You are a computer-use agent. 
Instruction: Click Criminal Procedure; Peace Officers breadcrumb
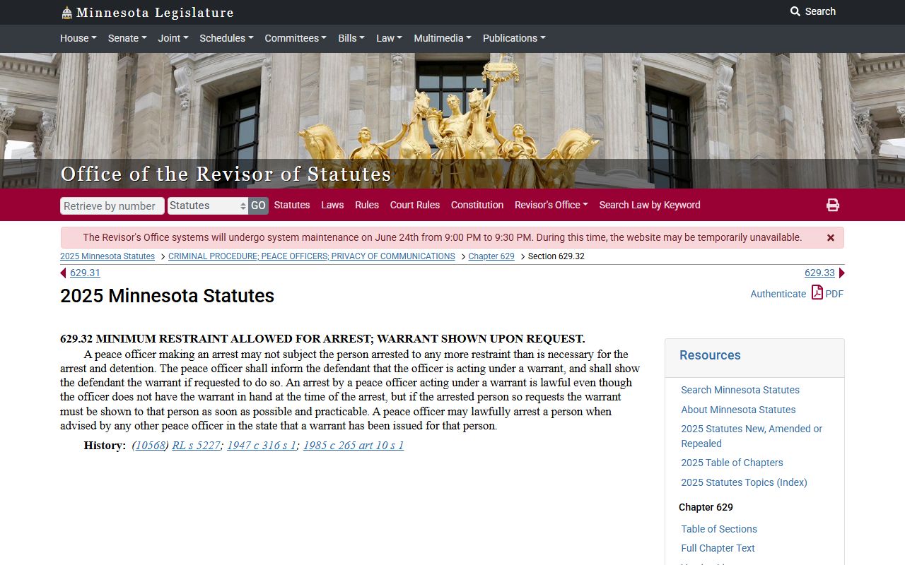[x=312, y=256]
